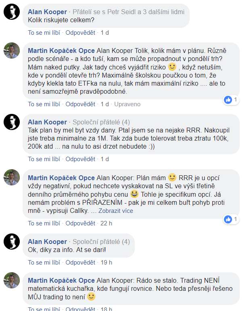The image size is (251, 311).
Task: Reply to the comment posted 22 h ago
Action: pos(80,223)
